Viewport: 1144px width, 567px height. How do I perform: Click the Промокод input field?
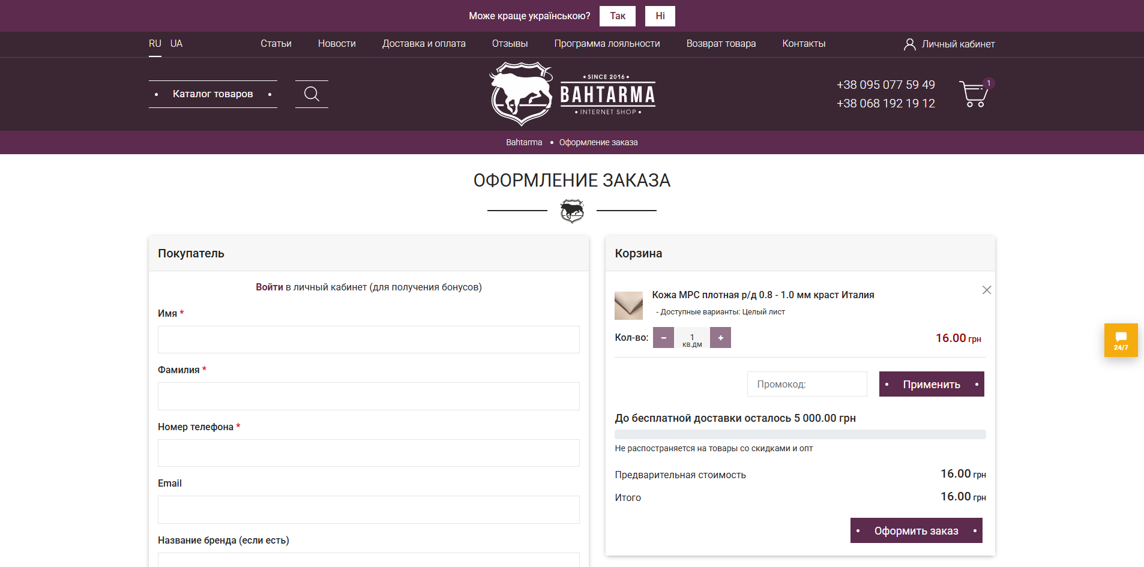[807, 384]
